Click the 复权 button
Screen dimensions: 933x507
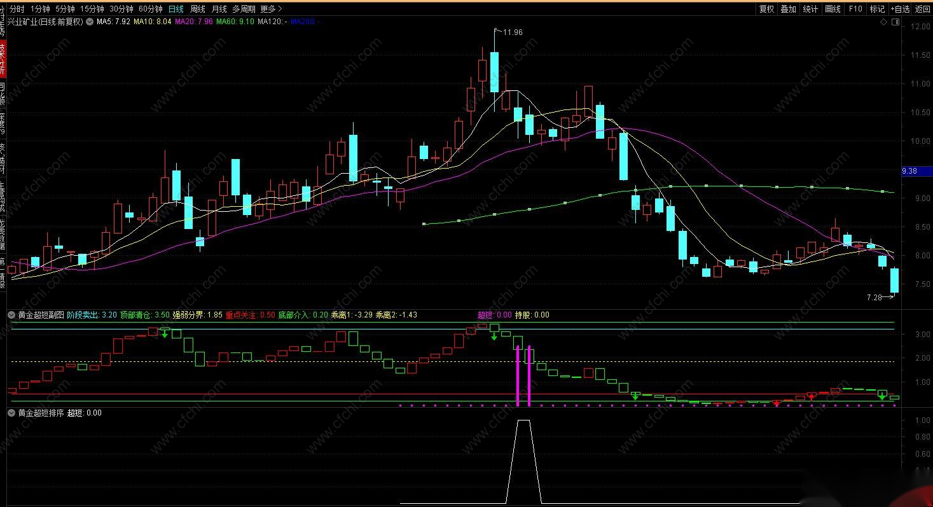point(767,9)
